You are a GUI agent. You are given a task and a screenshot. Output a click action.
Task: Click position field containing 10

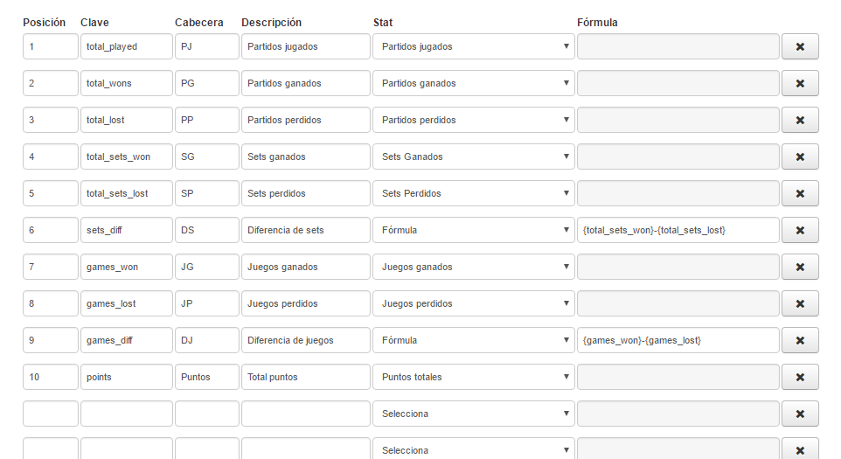click(x=51, y=377)
